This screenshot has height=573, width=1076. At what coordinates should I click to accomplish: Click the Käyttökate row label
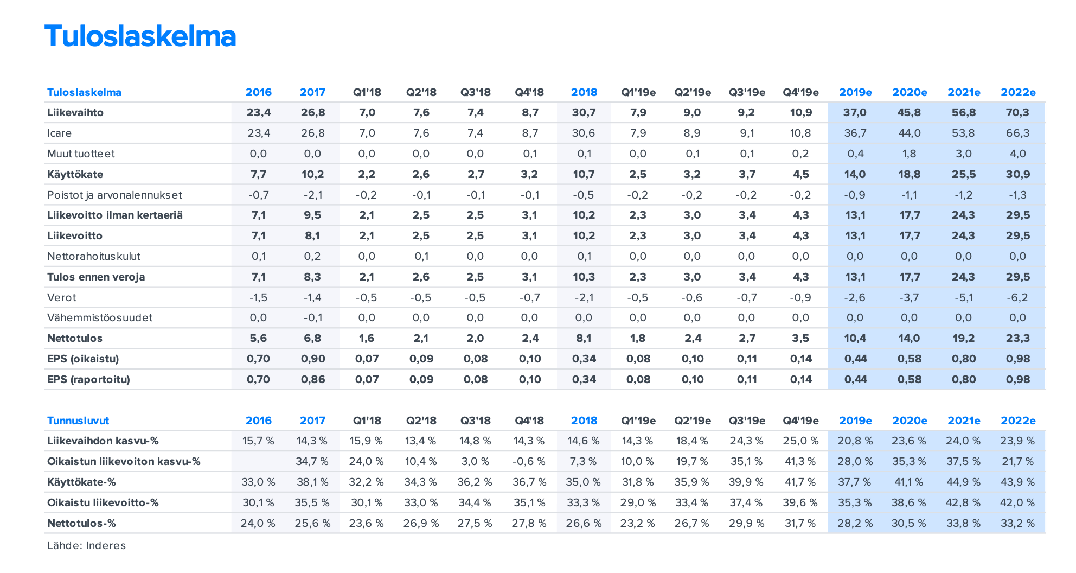tap(75, 174)
